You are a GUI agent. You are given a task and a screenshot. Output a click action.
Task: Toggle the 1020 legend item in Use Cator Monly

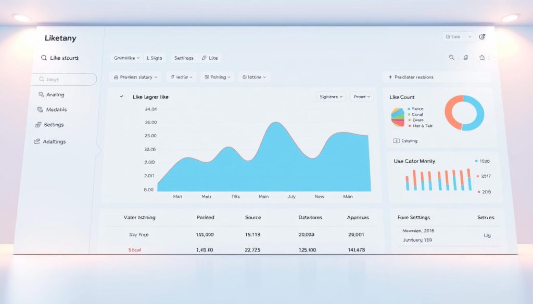pos(483,161)
